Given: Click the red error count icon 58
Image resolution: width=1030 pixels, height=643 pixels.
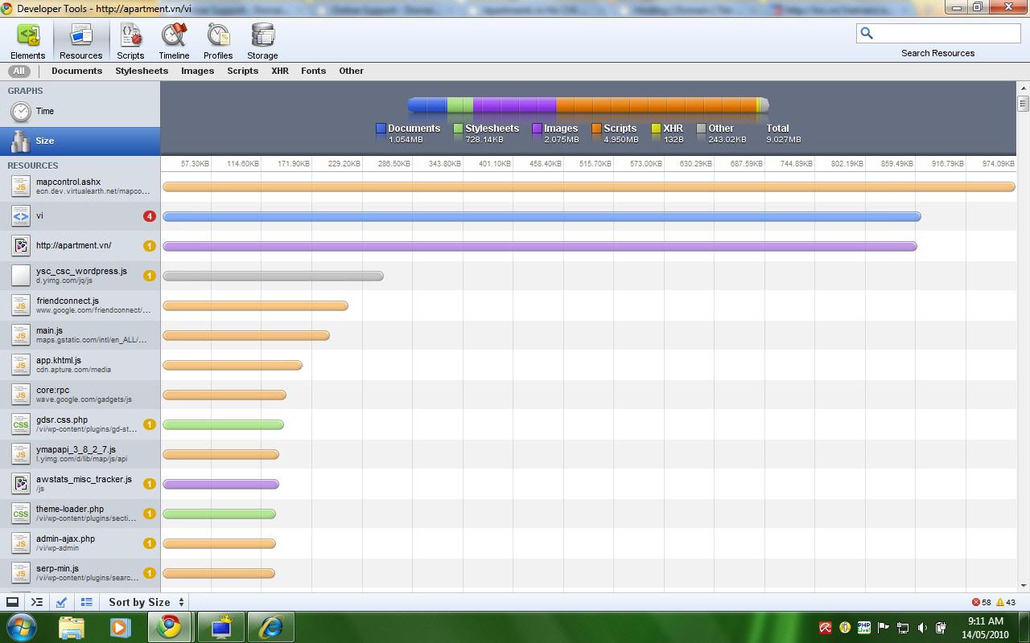Looking at the screenshot, I should pyautogui.click(x=976, y=602).
